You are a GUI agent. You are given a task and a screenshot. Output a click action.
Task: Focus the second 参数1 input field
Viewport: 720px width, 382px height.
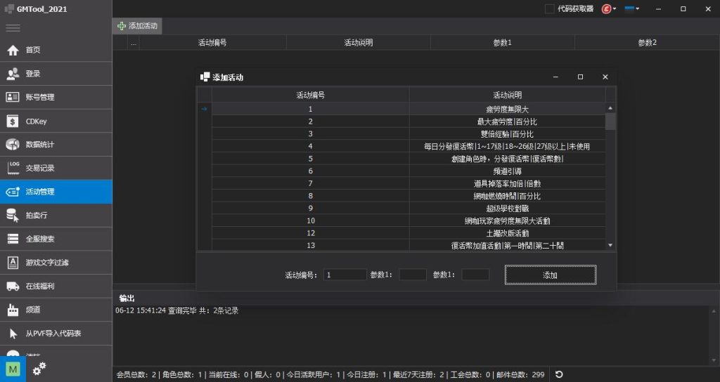[x=475, y=275]
